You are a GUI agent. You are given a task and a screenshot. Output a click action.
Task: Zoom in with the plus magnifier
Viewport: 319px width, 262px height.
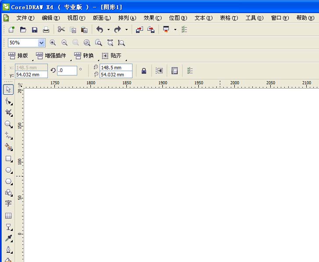coord(53,43)
